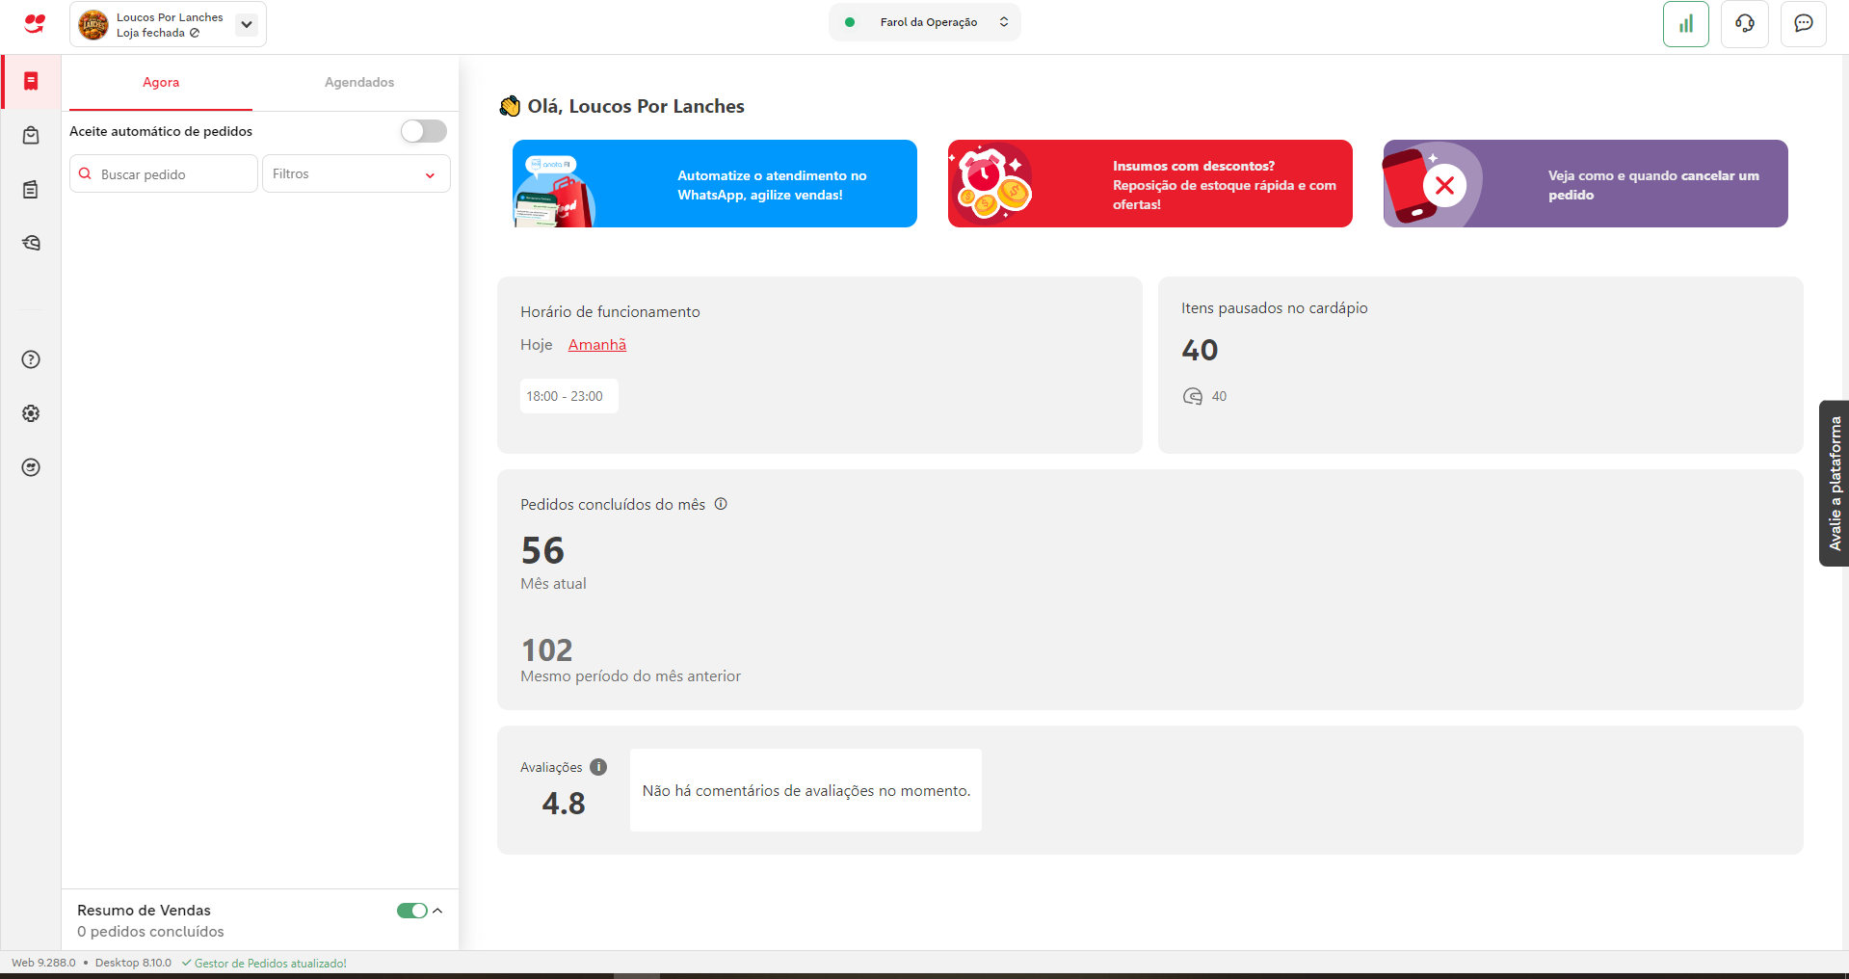Open the settings gear in sidebar

coord(31,413)
